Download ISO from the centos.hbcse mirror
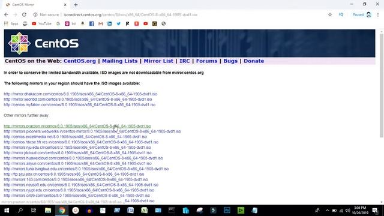The height and width of the screenshot is (216, 384). tap(81, 142)
